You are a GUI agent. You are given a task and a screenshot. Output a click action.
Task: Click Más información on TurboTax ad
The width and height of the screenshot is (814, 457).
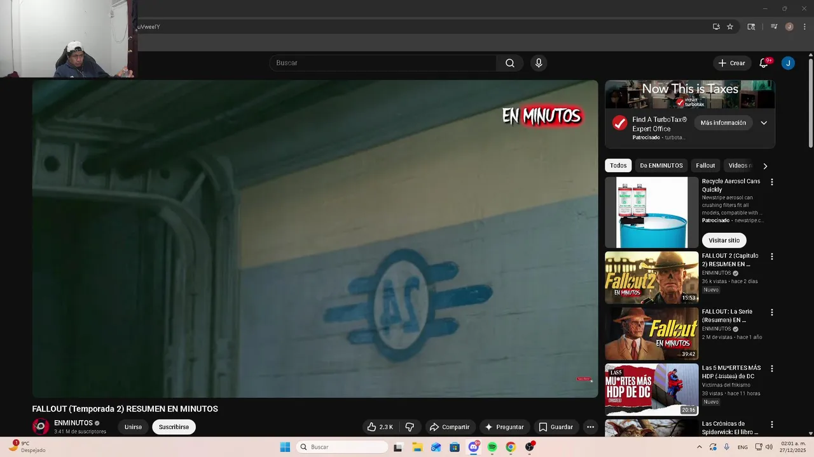point(723,123)
